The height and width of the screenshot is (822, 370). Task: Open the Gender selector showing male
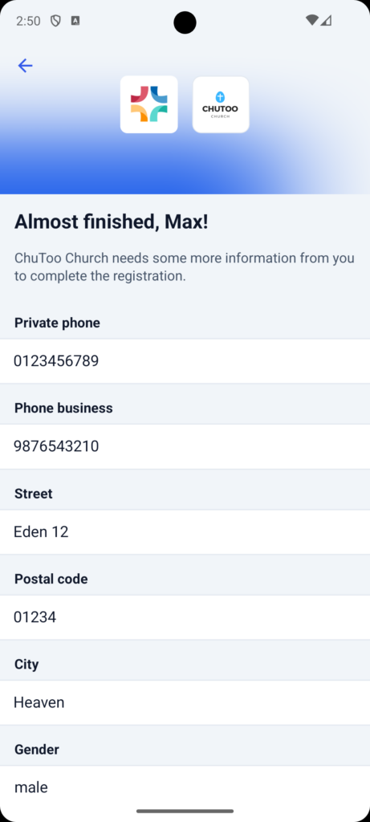coord(185,788)
